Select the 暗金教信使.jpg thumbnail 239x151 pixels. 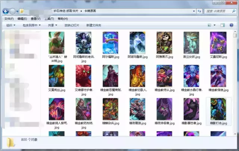tap(218, 76)
